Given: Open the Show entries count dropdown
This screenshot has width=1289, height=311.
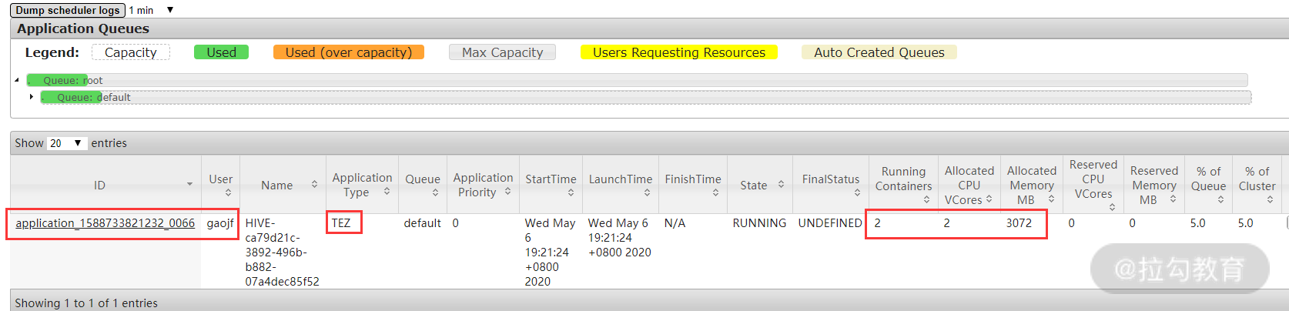Looking at the screenshot, I should 67,143.
